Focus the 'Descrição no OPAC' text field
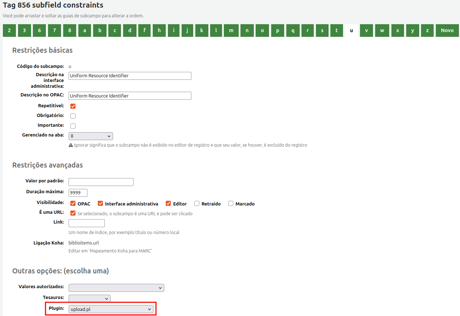460x316 pixels. click(130, 96)
